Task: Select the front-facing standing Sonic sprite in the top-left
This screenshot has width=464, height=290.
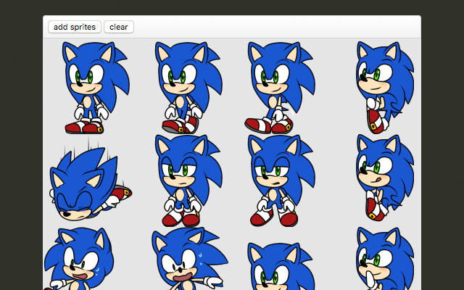Action: pos(91,87)
